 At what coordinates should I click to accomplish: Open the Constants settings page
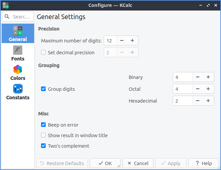pos(18,92)
